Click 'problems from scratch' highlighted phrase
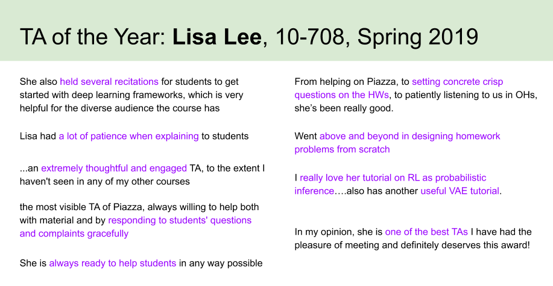553x286 pixels. click(342, 149)
